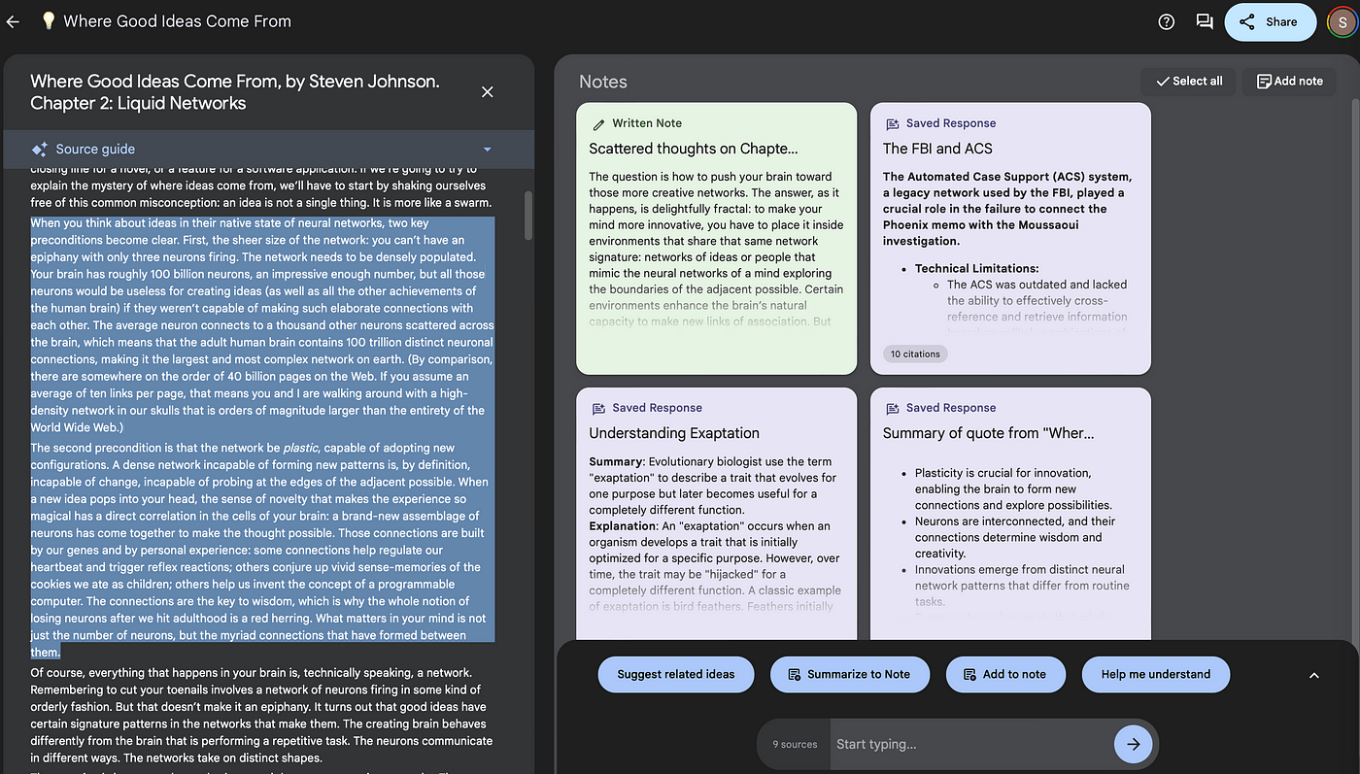
Task: Click saved response icon on Understanding Exaptation card
Action: click(598, 408)
